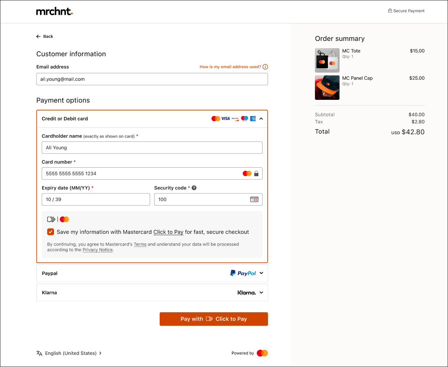Click the Mastercard logo next to Powered by
The image size is (448, 367).
click(262, 353)
